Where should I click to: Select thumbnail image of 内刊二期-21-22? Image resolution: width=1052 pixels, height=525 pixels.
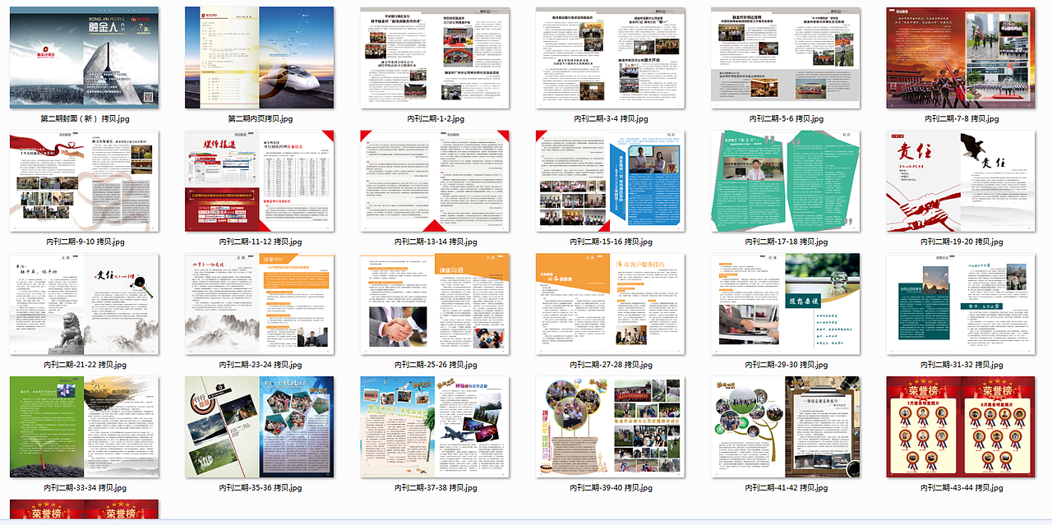pos(85,304)
